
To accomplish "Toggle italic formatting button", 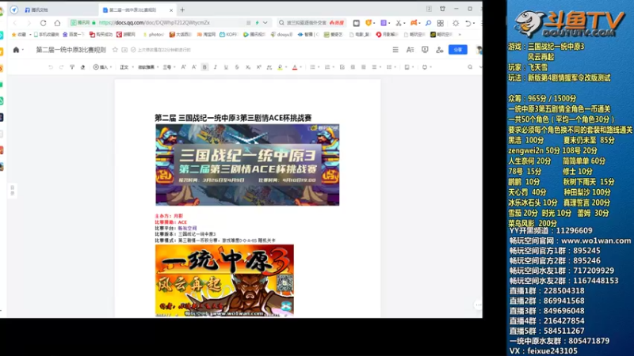I will coord(215,67).
